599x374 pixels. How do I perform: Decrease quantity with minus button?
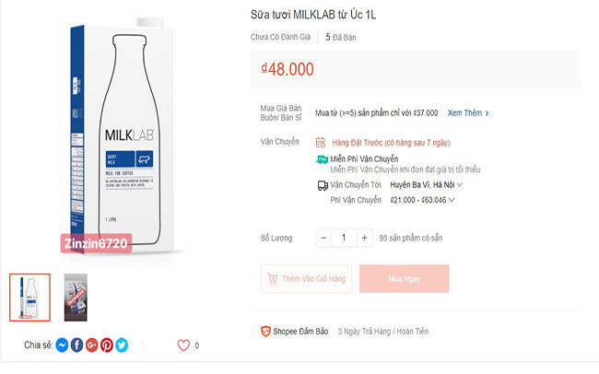[323, 238]
